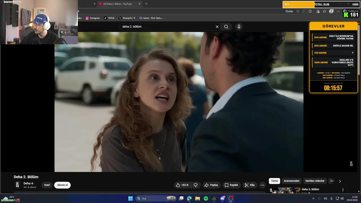Click the Özetle summarize button
This screenshot has height=203, width=361.
coord(289,11)
